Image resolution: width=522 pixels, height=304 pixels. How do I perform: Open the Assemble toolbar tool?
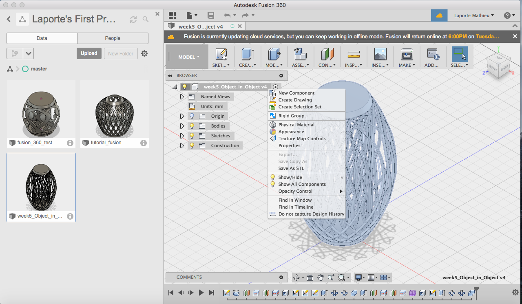click(x=300, y=57)
